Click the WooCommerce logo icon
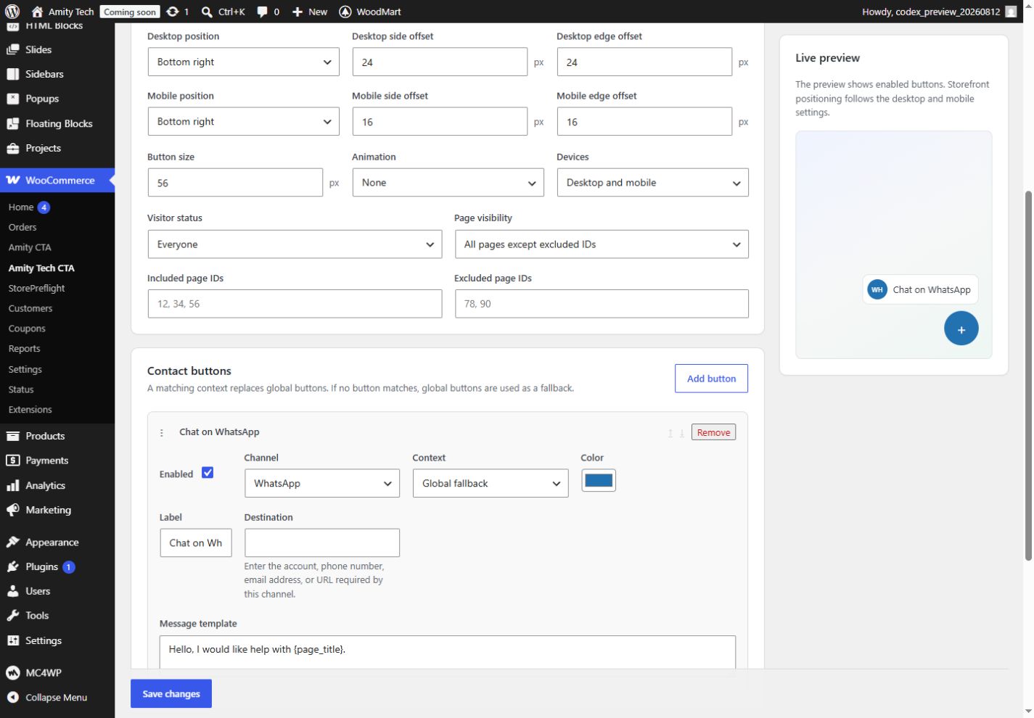1034x718 pixels. point(13,180)
